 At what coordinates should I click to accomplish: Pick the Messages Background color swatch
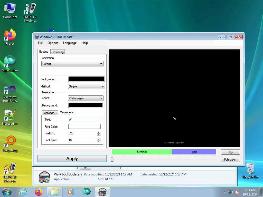click(x=86, y=105)
